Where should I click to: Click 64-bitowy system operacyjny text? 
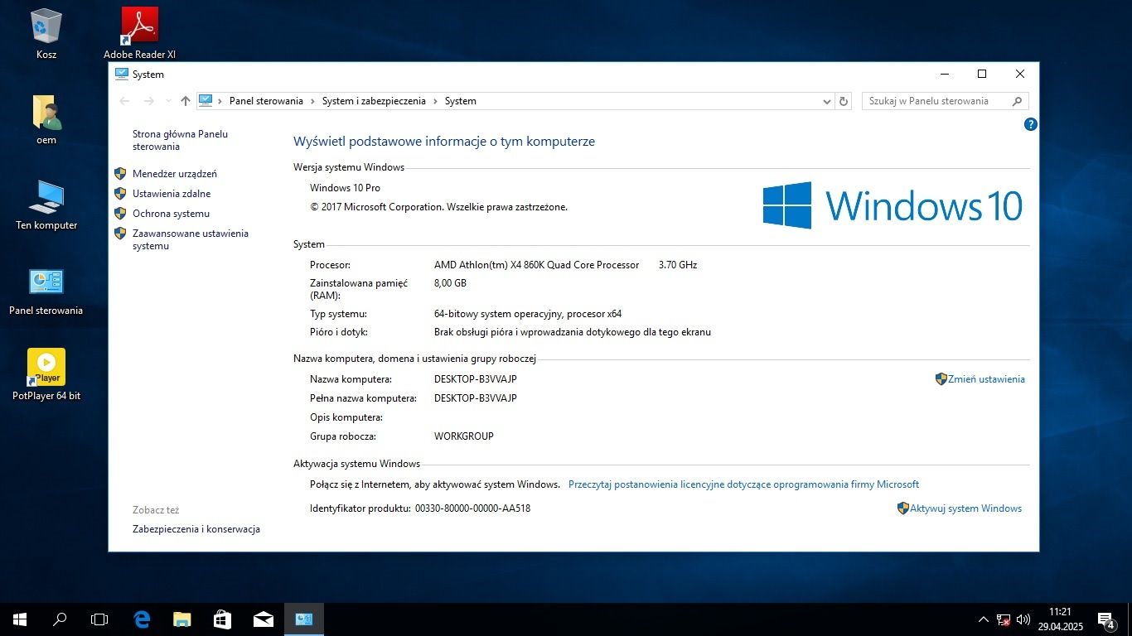coord(528,314)
